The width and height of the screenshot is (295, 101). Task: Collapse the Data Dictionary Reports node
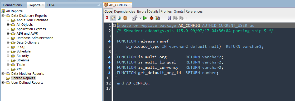[3, 16]
